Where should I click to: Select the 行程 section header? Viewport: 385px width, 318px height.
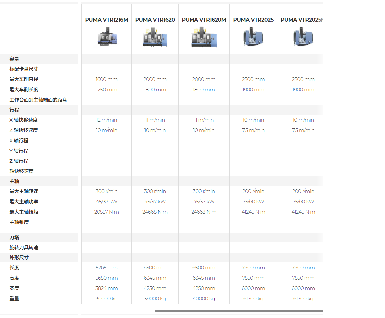point(14,110)
